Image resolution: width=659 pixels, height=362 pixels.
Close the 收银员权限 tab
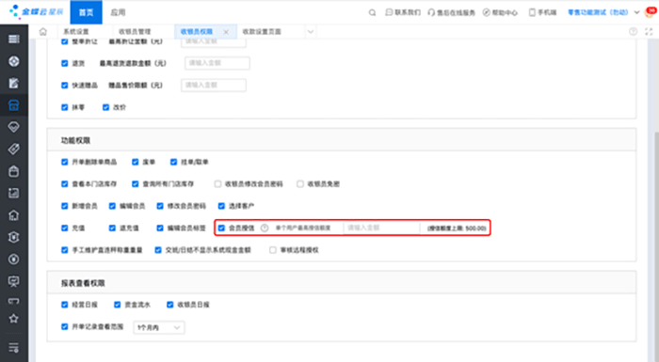[226, 32]
